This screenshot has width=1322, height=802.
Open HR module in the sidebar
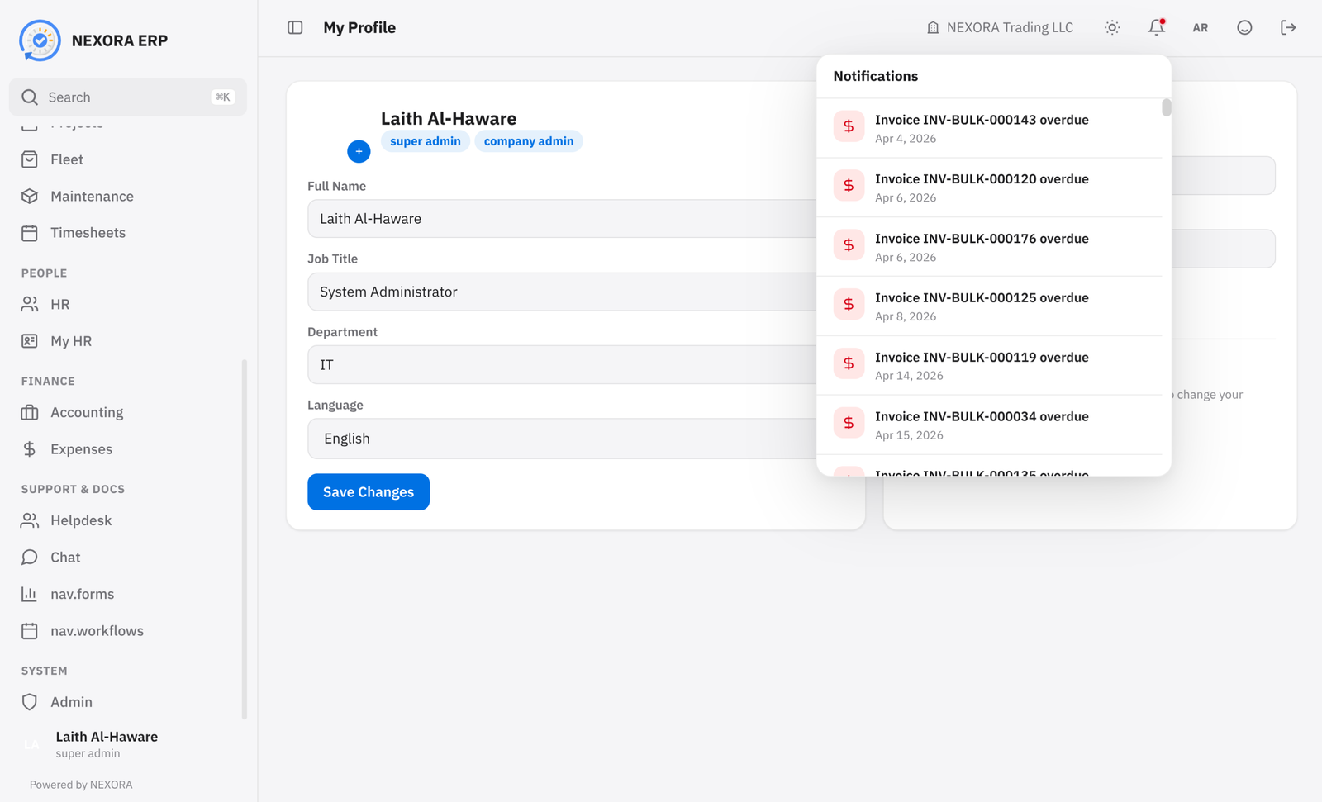(128, 304)
